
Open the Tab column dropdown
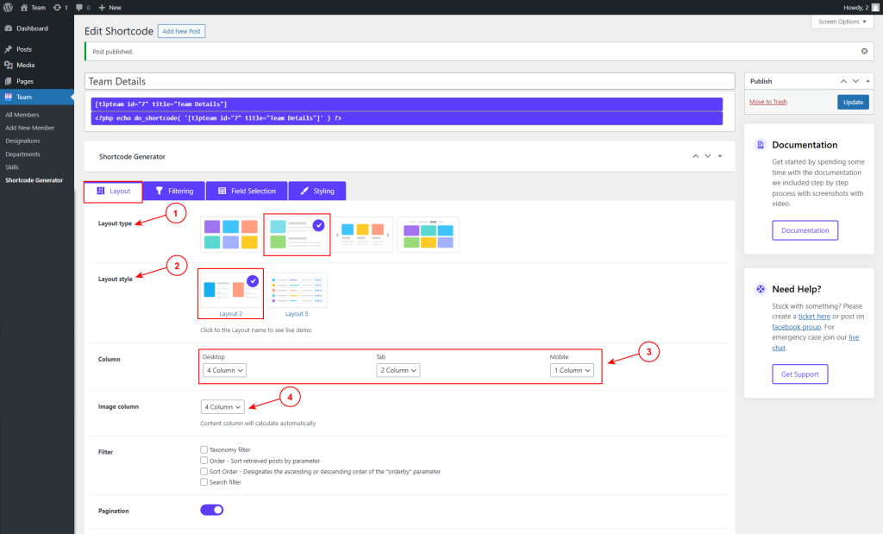coord(398,370)
